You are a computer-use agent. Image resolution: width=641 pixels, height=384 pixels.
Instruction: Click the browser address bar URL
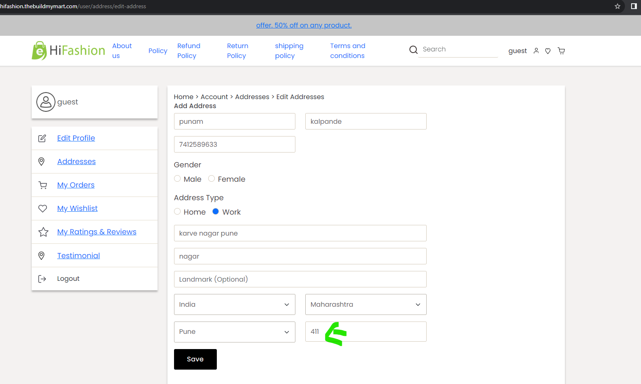click(x=73, y=6)
